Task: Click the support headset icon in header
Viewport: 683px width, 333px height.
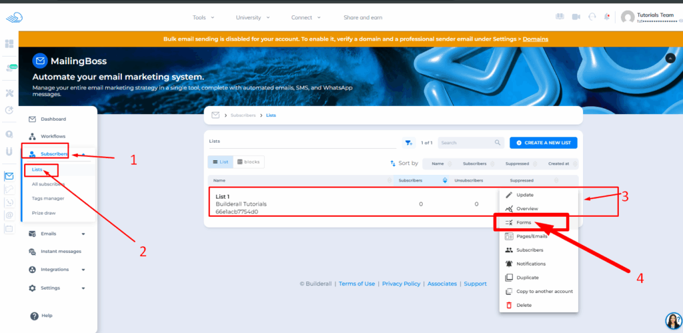Action: click(592, 17)
